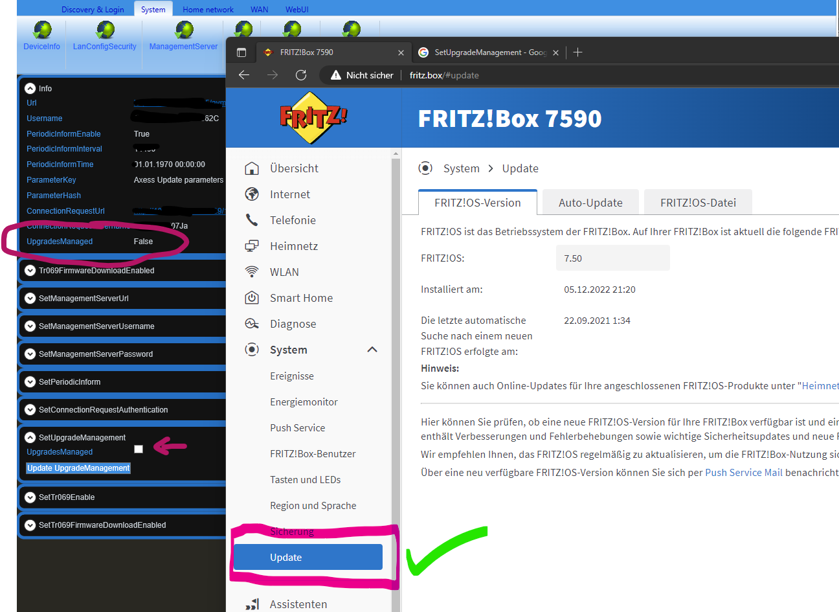Toggle the UpgradesManaged checkbox
The image size is (839, 612).
[x=139, y=449]
